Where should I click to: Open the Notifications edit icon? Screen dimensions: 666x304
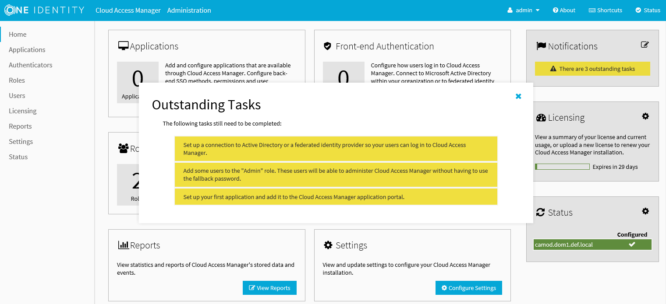pos(645,45)
